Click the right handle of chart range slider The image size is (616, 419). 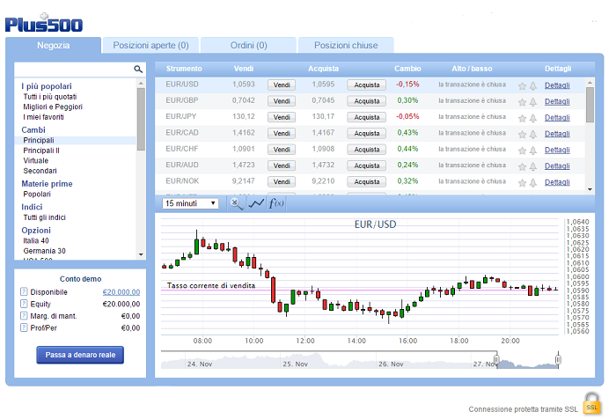(x=558, y=358)
